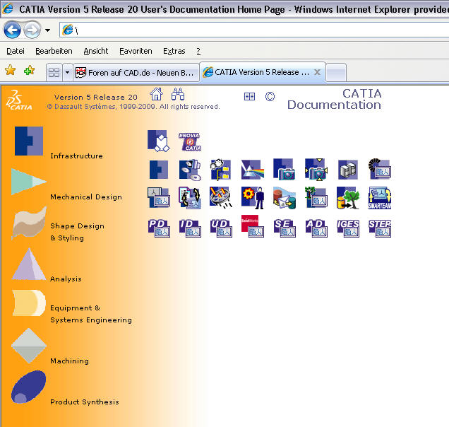Viewport: 449px width, 427px height.
Task: Open the SE interface icon
Action: tap(285, 228)
